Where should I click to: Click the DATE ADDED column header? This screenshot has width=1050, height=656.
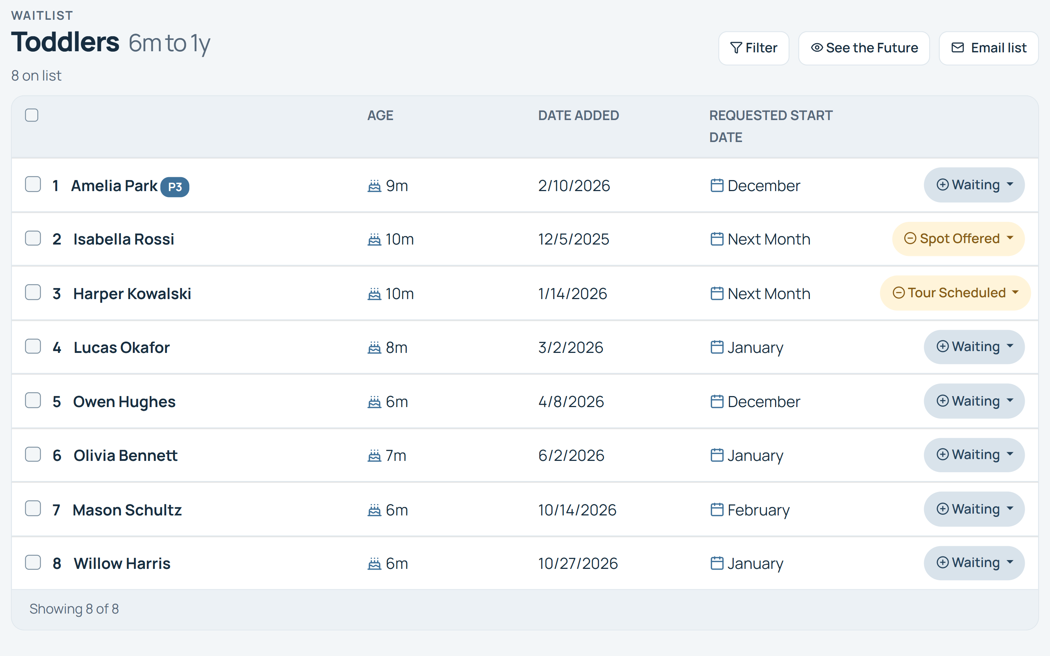click(578, 115)
